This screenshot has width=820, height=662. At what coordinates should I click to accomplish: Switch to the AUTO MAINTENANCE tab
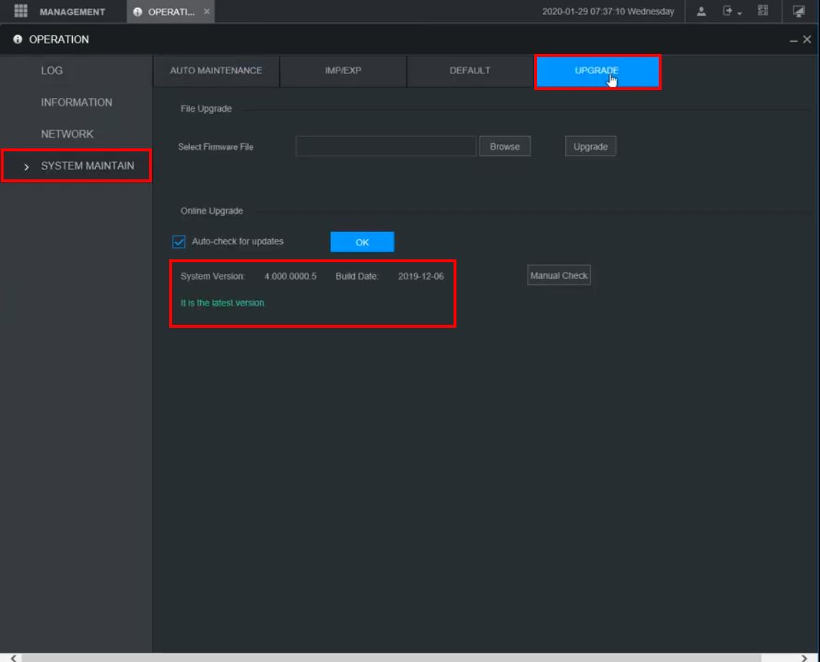pos(216,71)
